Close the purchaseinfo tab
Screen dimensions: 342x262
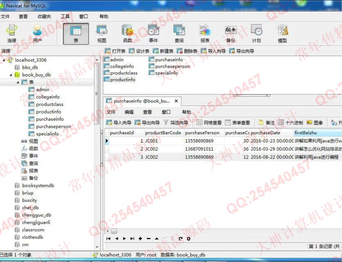point(176,101)
